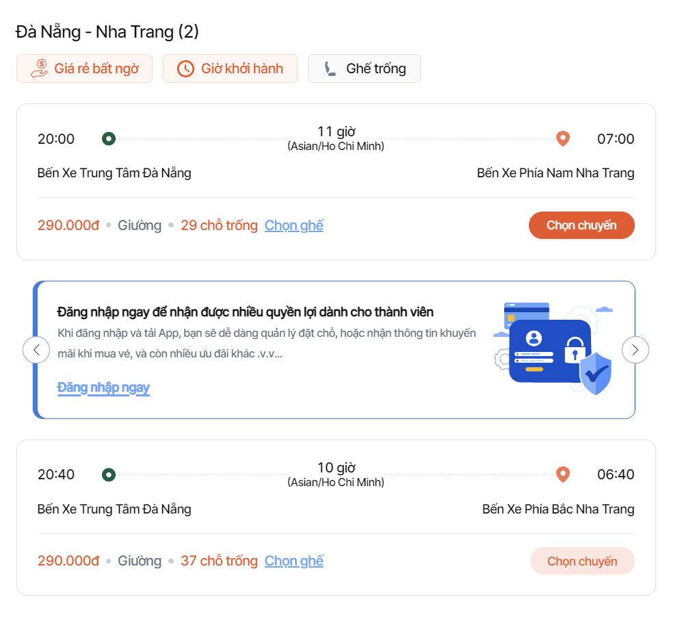This screenshot has height=621, width=680.
Task: Open "Chọn ghế" for the 20:40 trip
Action: tap(294, 561)
